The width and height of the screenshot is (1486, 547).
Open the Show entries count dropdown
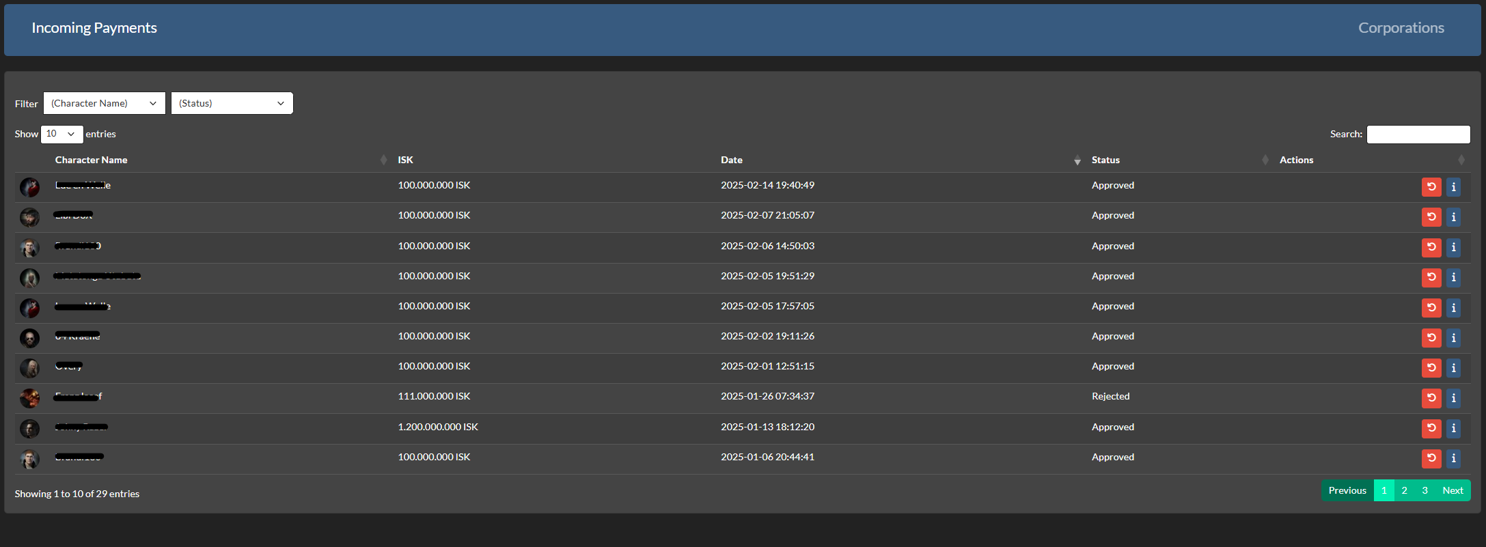62,134
